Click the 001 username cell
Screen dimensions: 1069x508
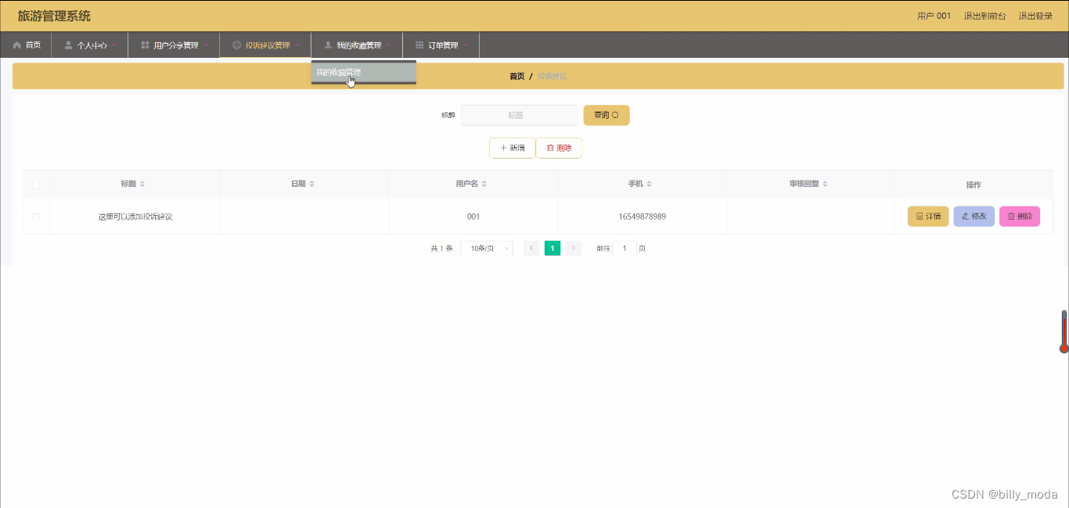pyautogui.click(x=473, y=216)
